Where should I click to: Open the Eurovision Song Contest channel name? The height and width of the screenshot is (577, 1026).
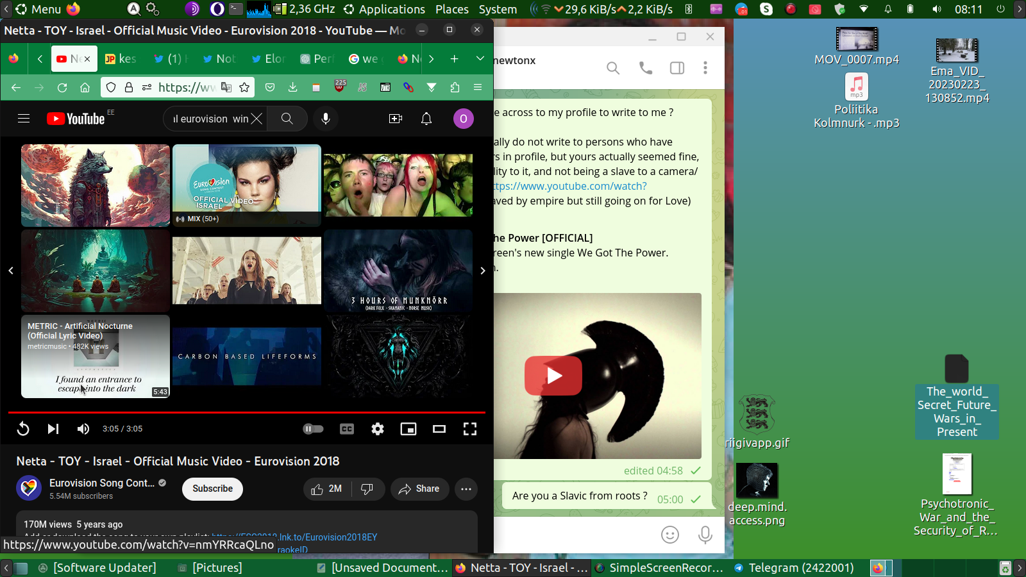[102, 483]
